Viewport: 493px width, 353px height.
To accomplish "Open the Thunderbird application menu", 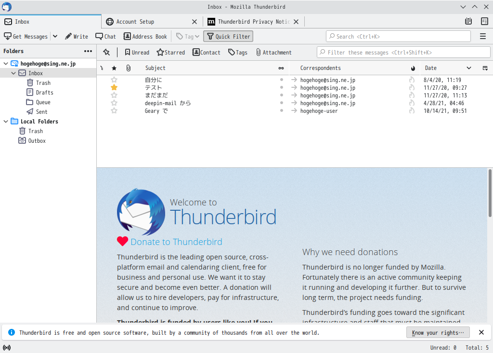I will (483, 37).
